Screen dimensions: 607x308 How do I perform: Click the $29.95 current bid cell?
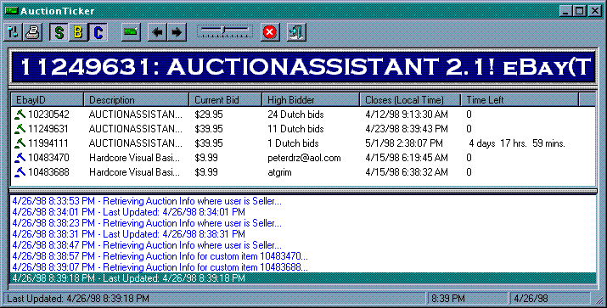tap(209, 115)
